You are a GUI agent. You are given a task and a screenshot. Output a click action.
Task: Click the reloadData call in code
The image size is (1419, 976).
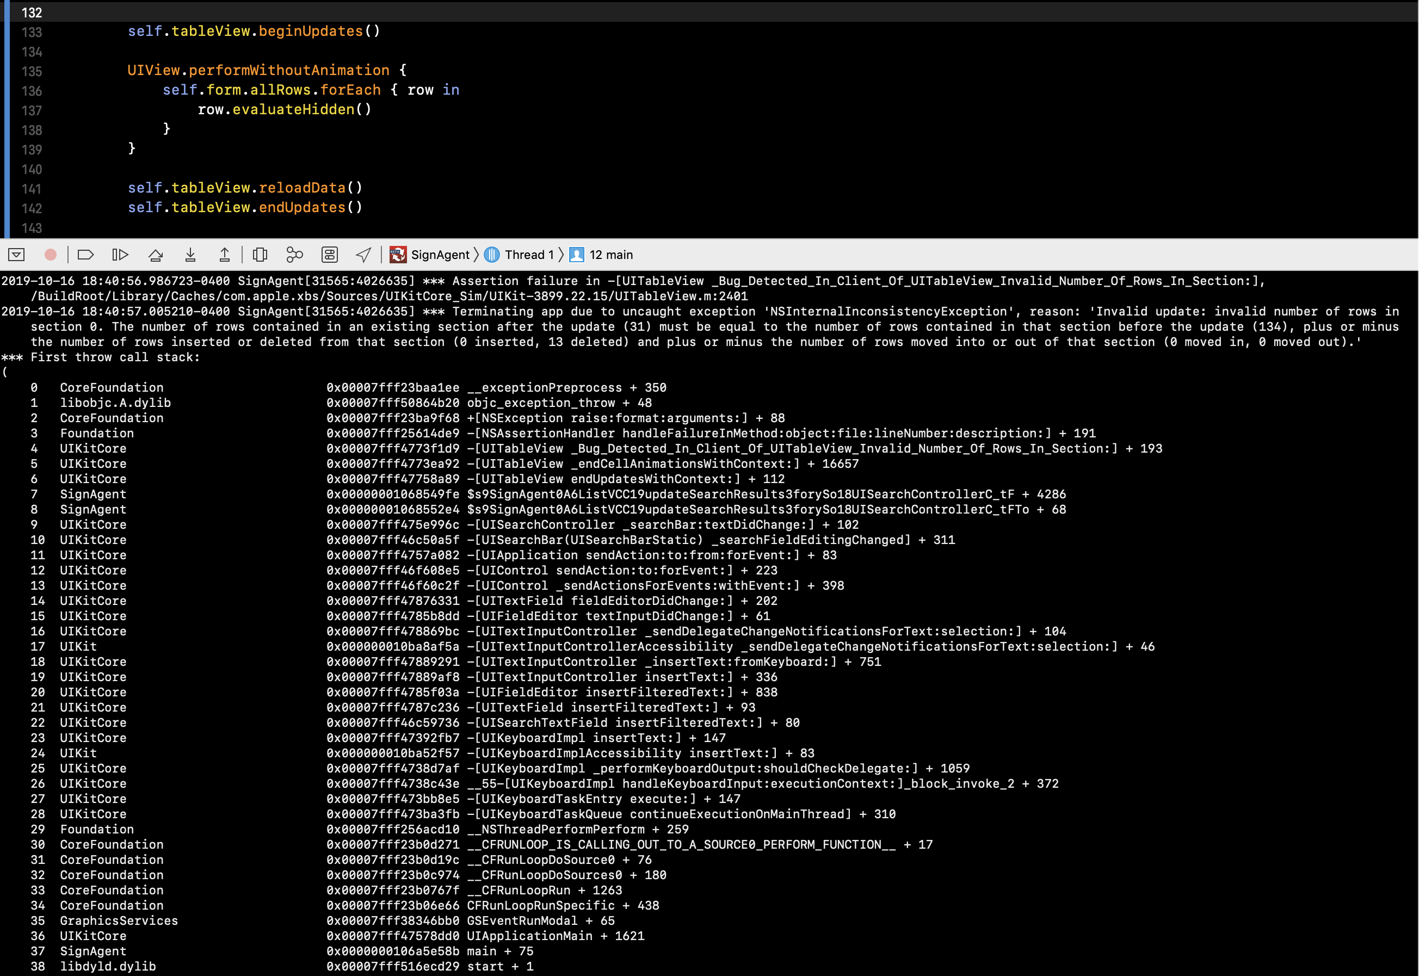tap(302, 188)
